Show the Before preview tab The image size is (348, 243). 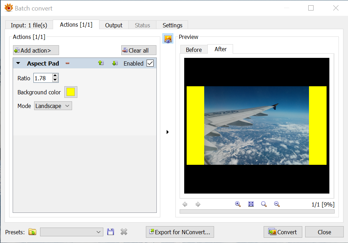[194, 50]
